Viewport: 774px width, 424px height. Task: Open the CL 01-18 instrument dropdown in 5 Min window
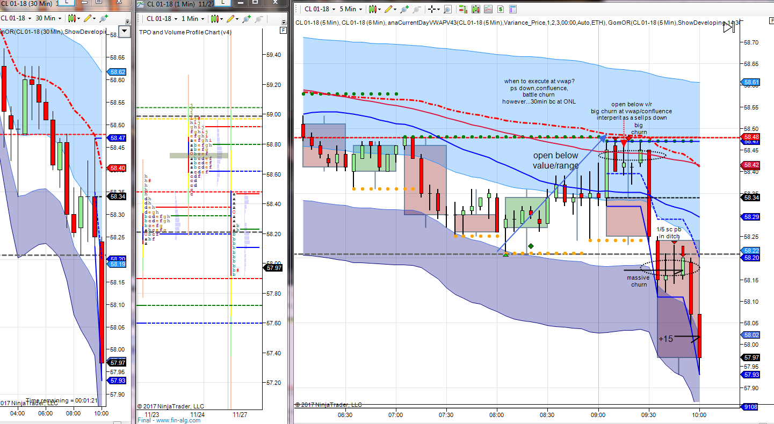(x=320, y=9)
